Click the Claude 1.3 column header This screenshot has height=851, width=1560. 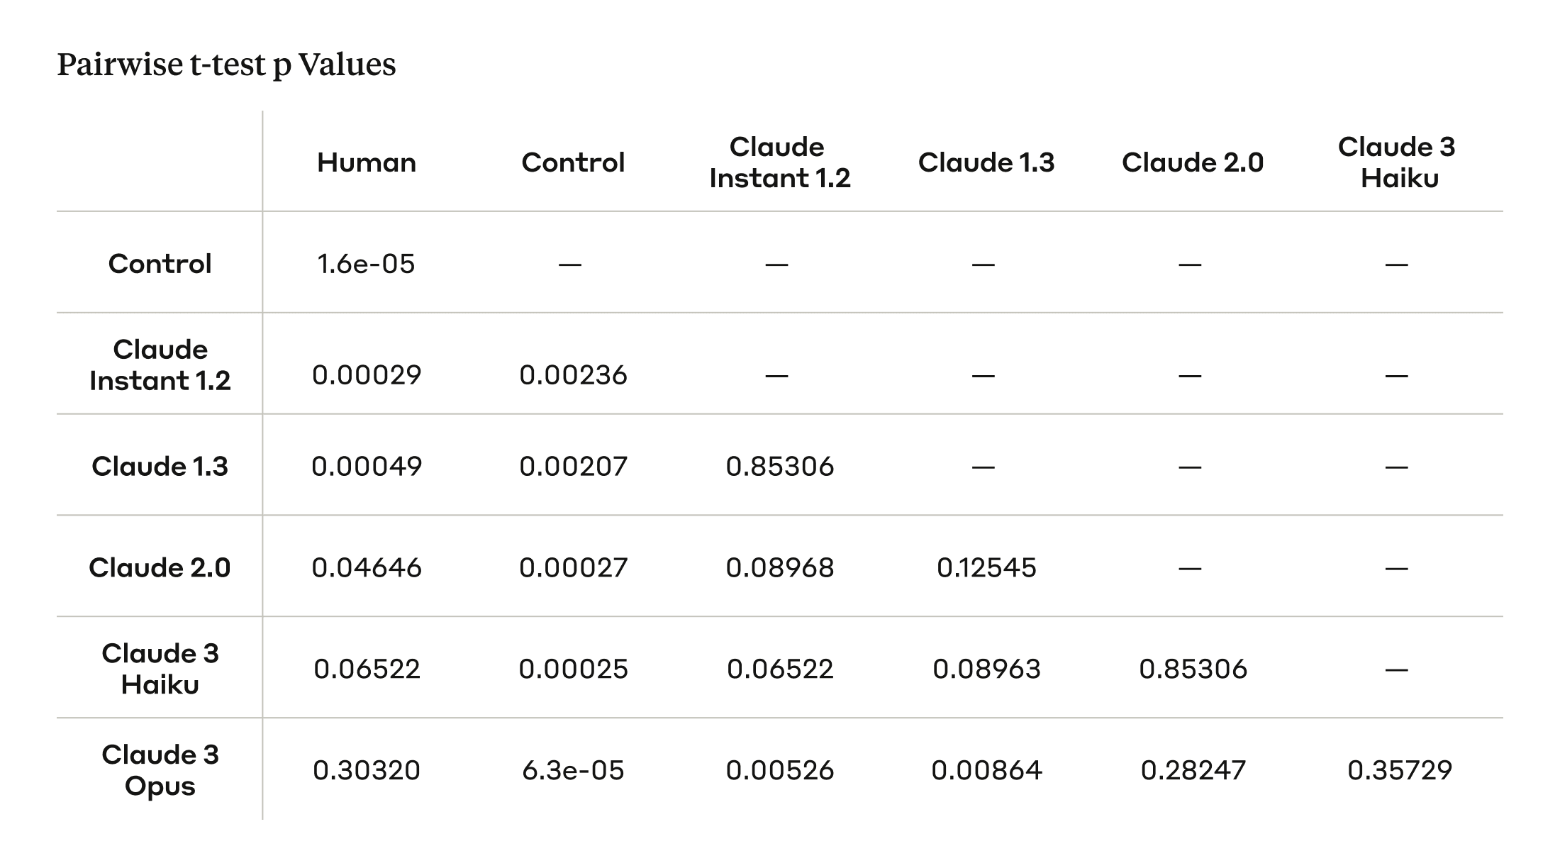[x=986, y=162]
